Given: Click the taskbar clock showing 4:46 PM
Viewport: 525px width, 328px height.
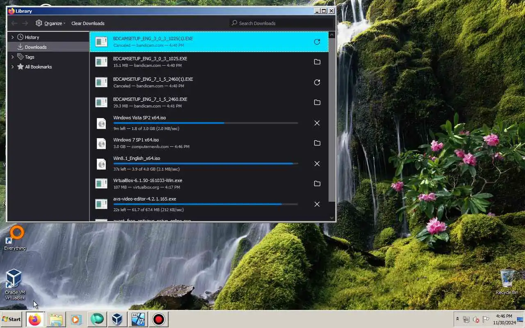Looking at the screenshot, I should click(504, 319).
